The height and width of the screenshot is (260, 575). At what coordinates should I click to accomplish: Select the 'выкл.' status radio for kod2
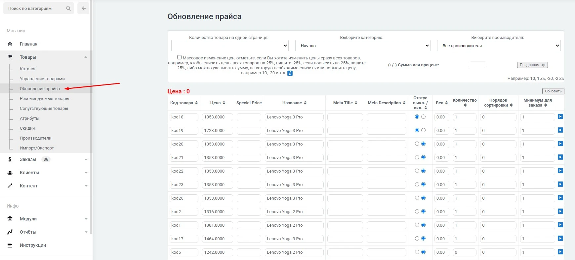click(417, 211)
